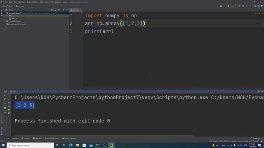Open the main run configuration dropdown
264x148 pixels.
click(231, 6)
